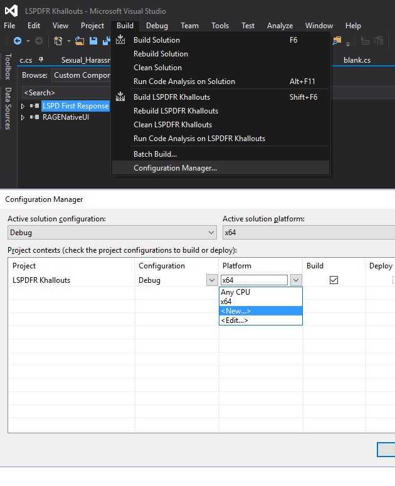The height and width of the screenshot is (486, 395).
Task: Open the Debug menu
Action: point(157,26)
